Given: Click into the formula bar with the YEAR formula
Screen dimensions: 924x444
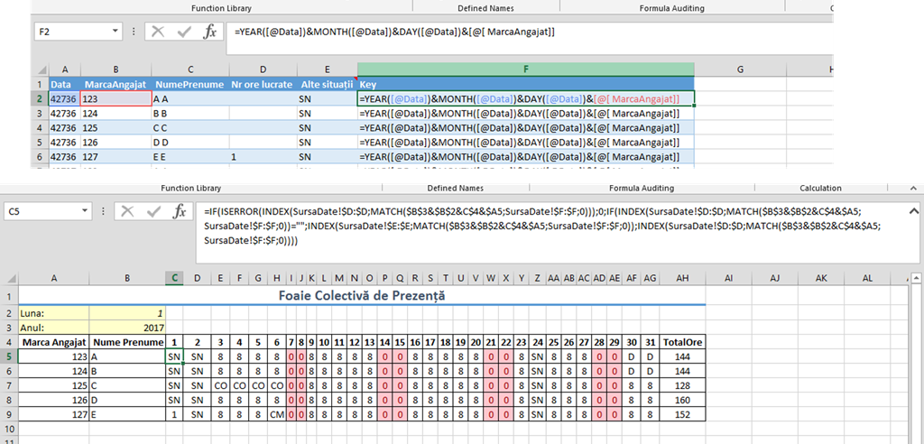Looking at the screenshot, I should pos(541,32).
